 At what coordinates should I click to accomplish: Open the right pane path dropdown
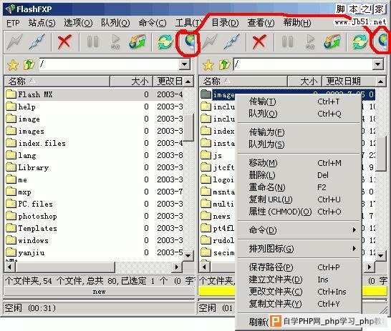click(378, 64)
